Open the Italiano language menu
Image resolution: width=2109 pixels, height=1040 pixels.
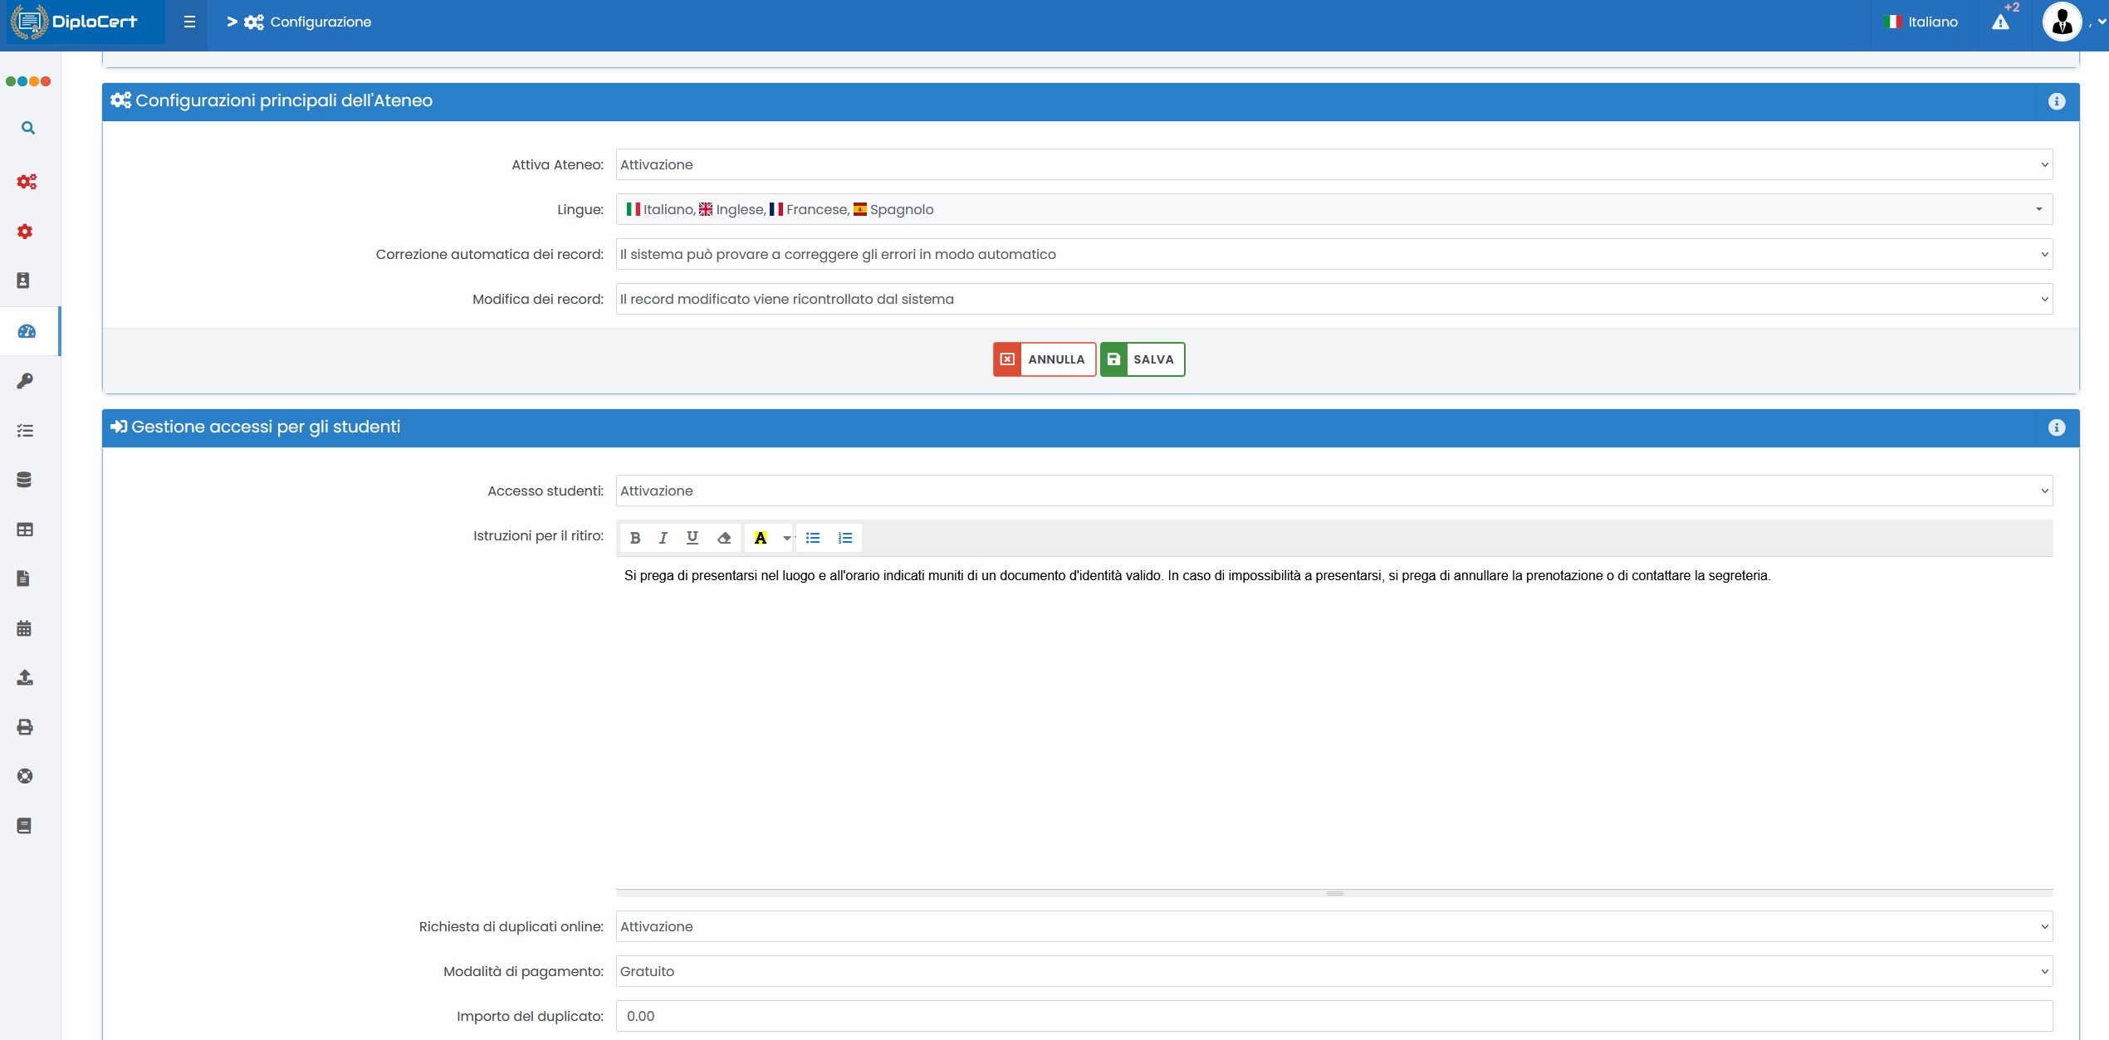pyautogui.click(x=1921, y=22)
